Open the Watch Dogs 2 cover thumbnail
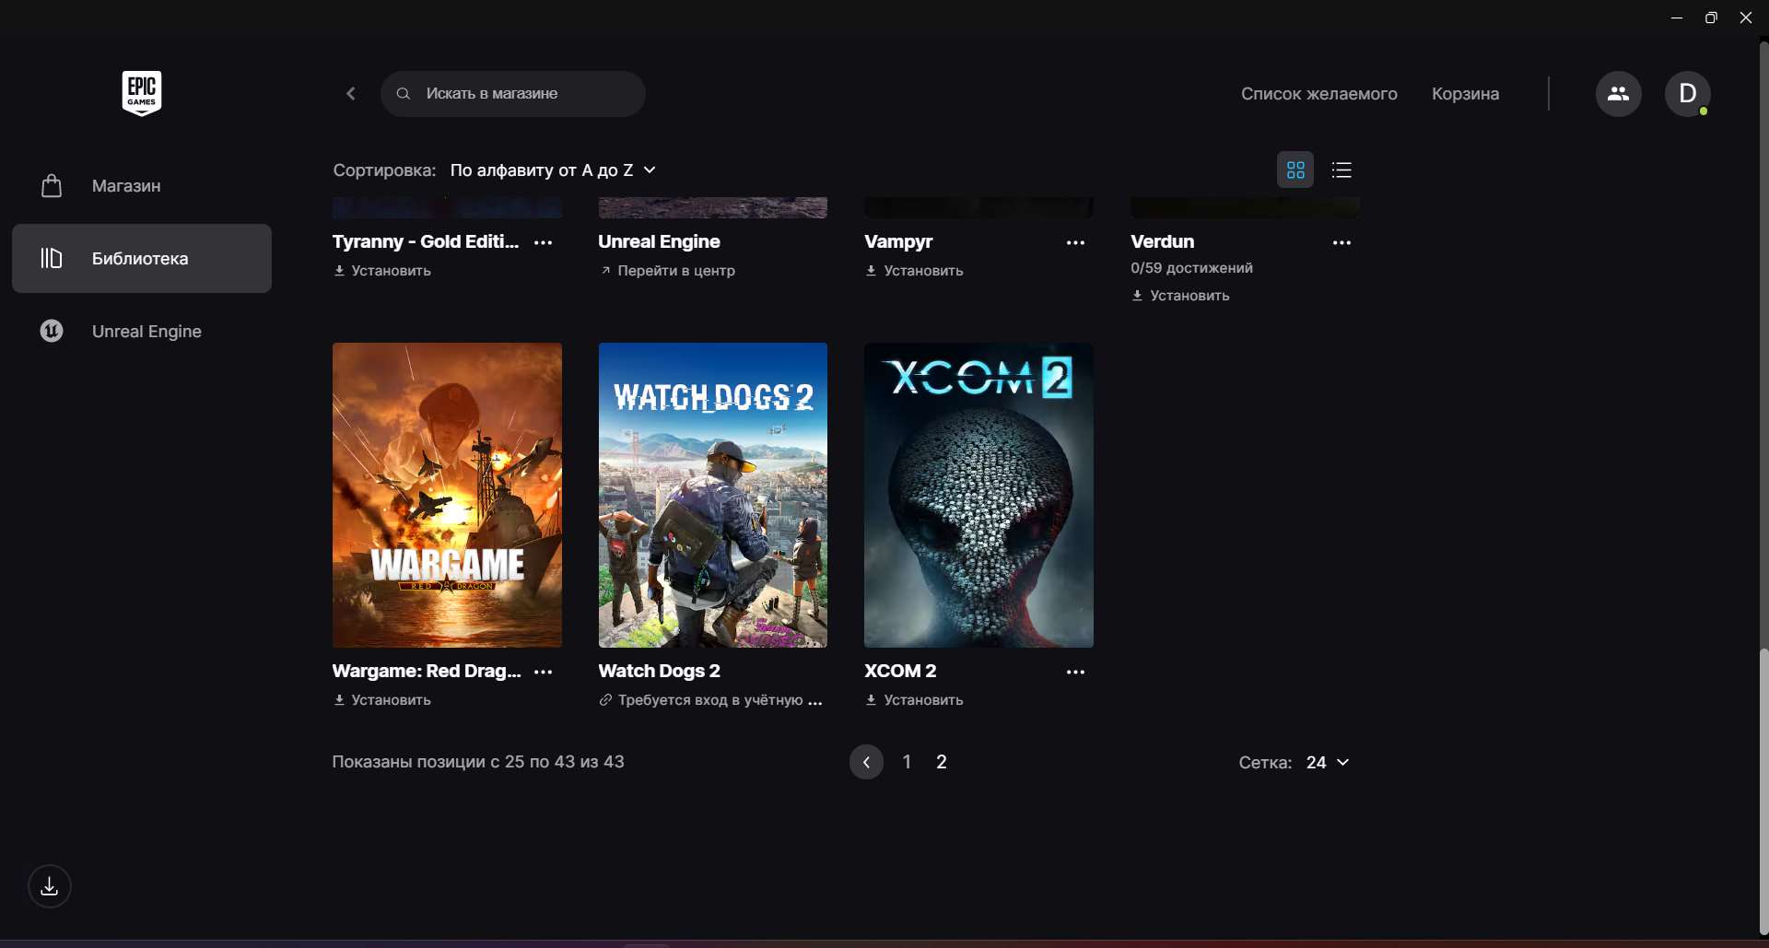 pos(712,495)
